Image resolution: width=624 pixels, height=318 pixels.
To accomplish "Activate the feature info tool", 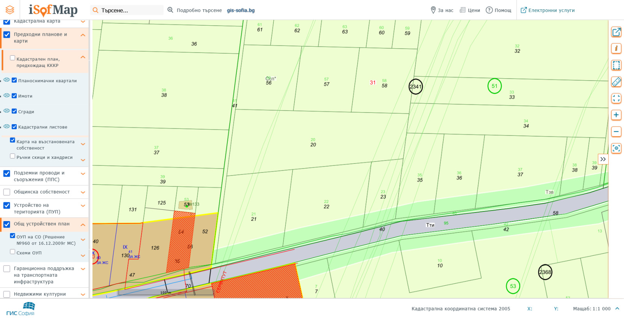I will 616,48.
